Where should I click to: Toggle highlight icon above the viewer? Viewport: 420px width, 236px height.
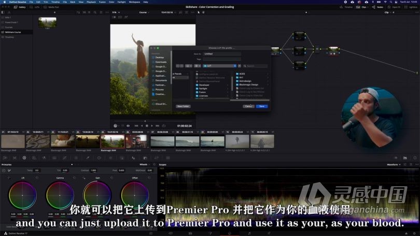tap(125, 17)
